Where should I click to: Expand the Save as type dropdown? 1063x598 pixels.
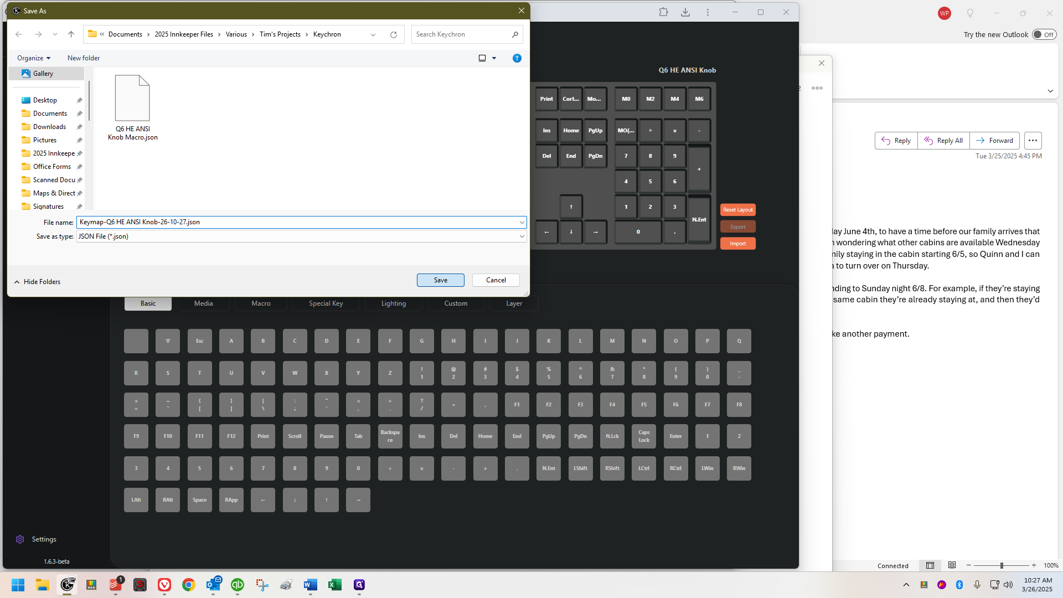pyautogui.click(x=522, y=236)
